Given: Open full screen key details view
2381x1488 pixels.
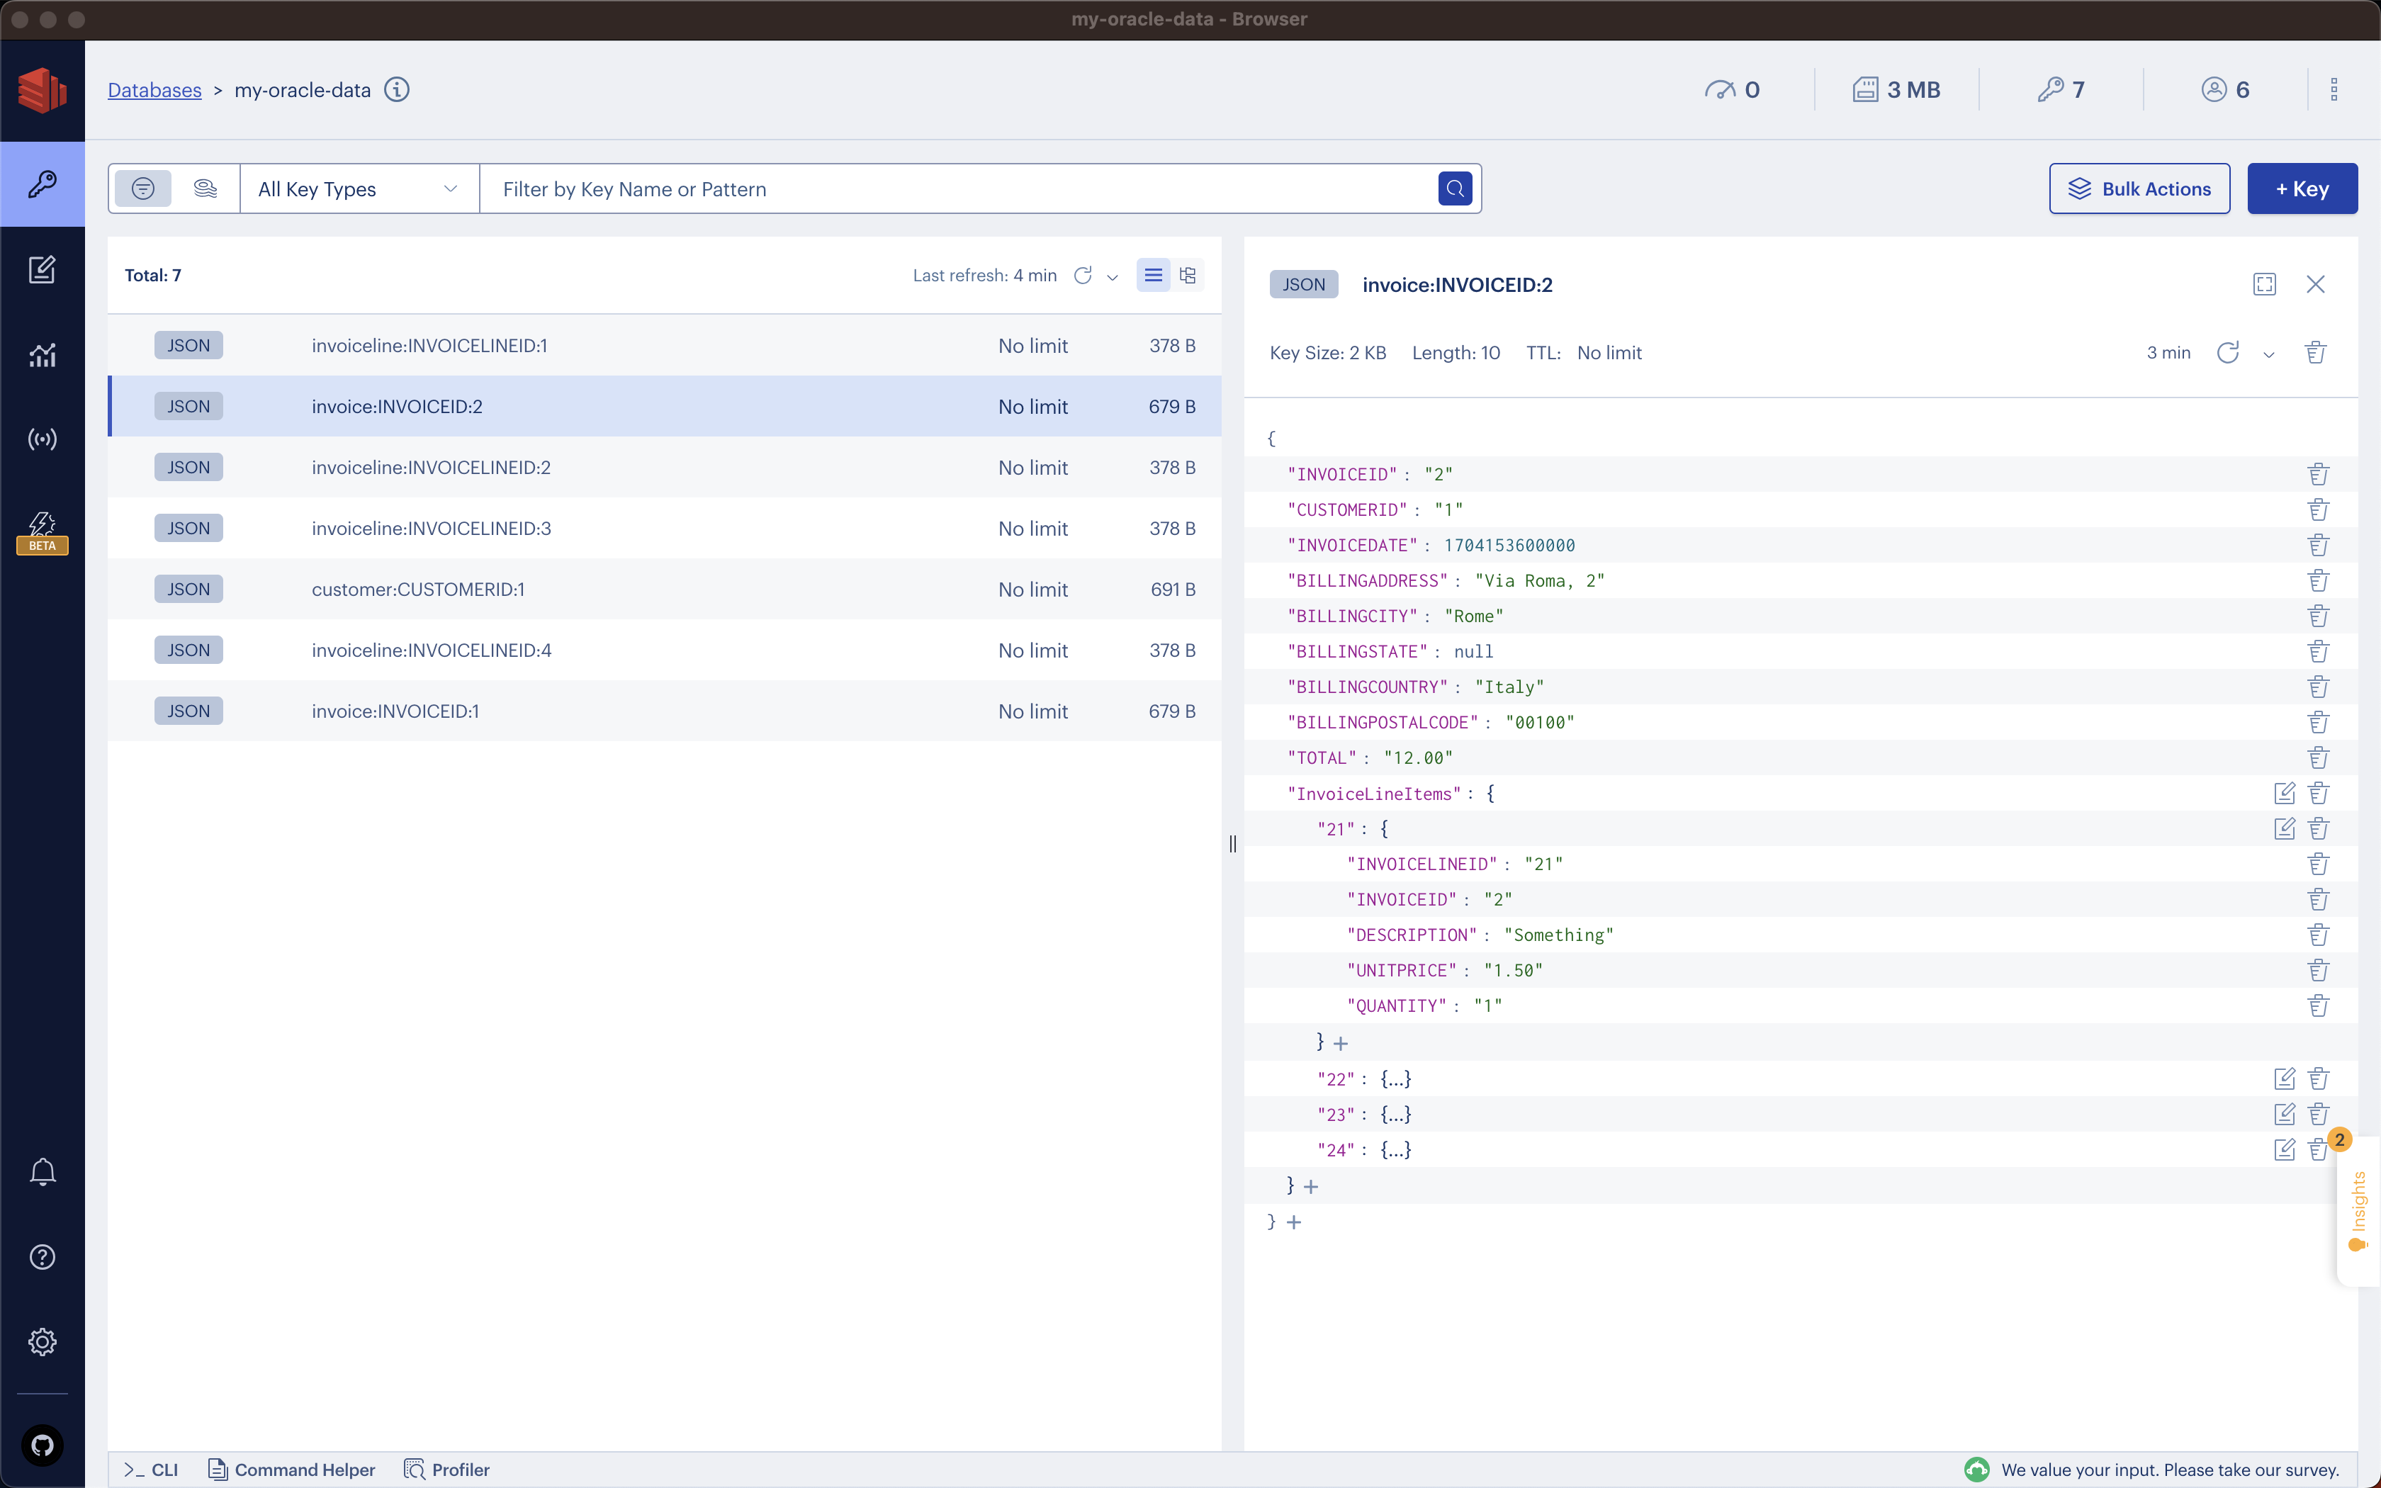Looking at the screenshot, I should tap(2264, 284).
